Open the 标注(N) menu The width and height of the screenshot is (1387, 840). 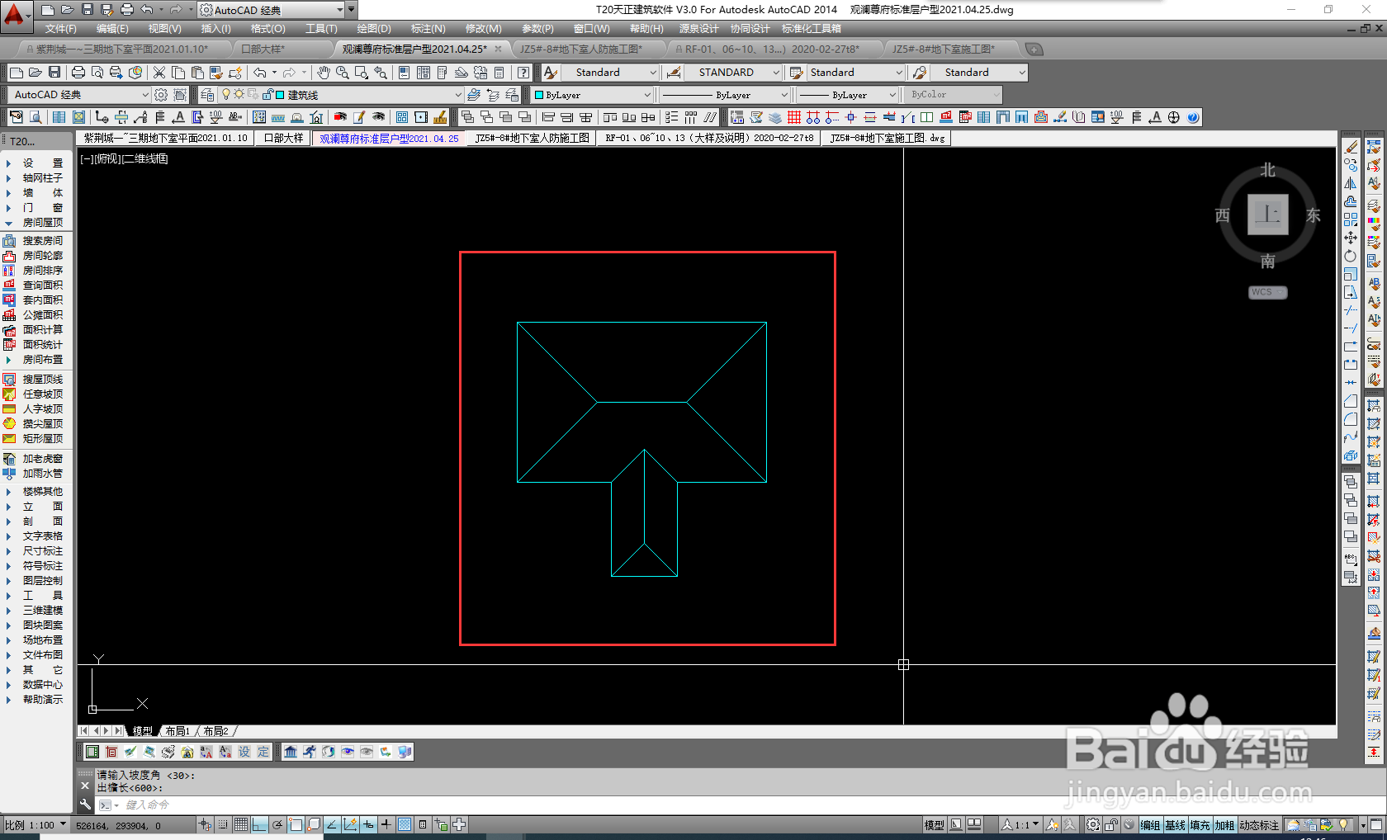coord(428,29)
